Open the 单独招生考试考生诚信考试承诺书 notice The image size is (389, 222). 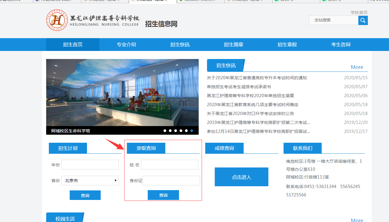coord(239,87)
